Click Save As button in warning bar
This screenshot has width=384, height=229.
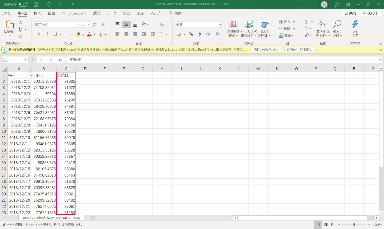point(300,50)
